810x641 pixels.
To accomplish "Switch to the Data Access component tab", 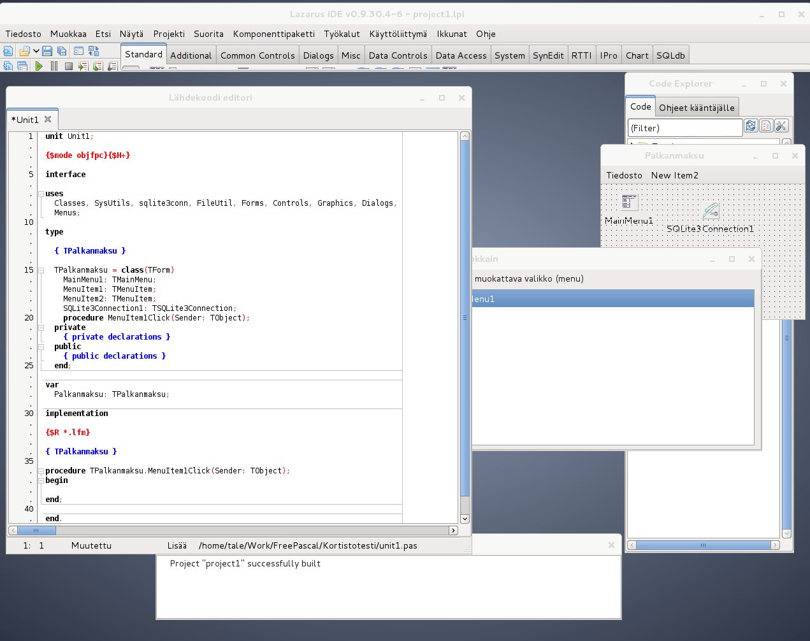I will pos(461,55).
